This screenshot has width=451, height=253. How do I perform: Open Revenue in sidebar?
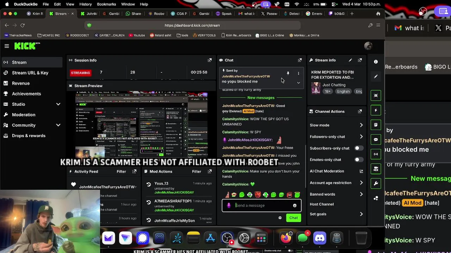click(31, 83)
